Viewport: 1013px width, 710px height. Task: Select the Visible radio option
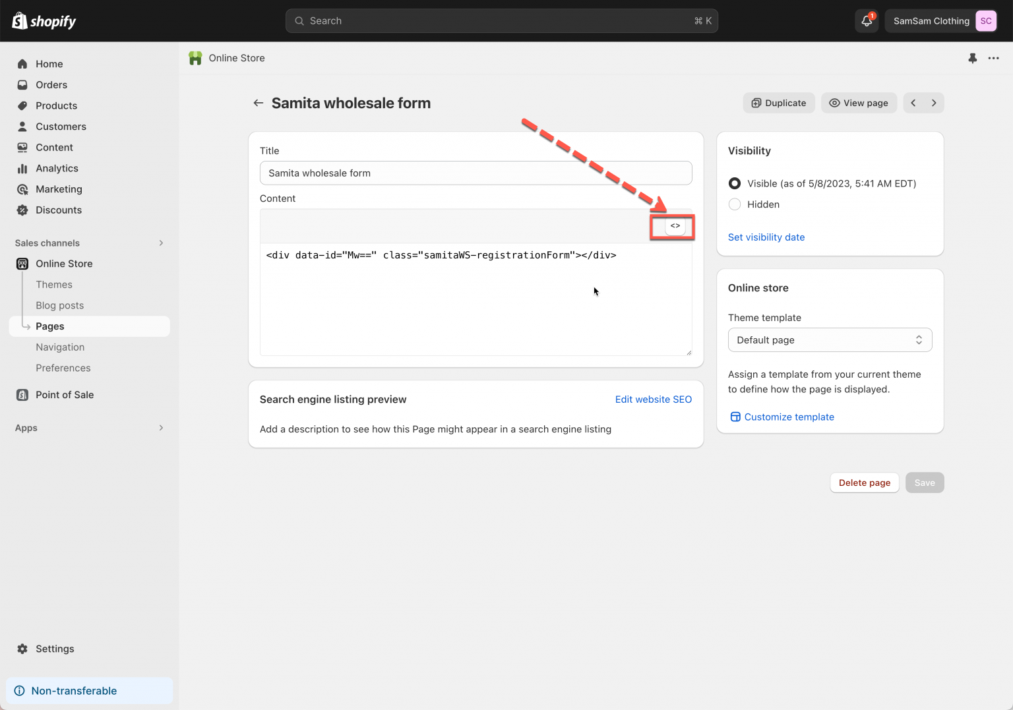[x=735, y=183]
